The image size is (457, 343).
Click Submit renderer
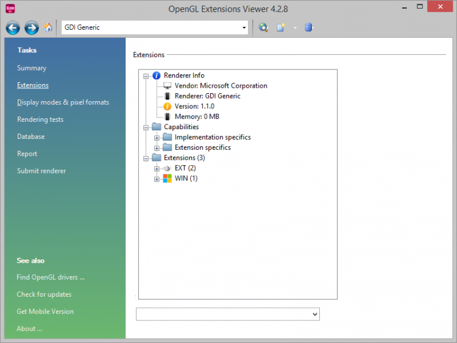pyautogui.click(x=41, y=171)
